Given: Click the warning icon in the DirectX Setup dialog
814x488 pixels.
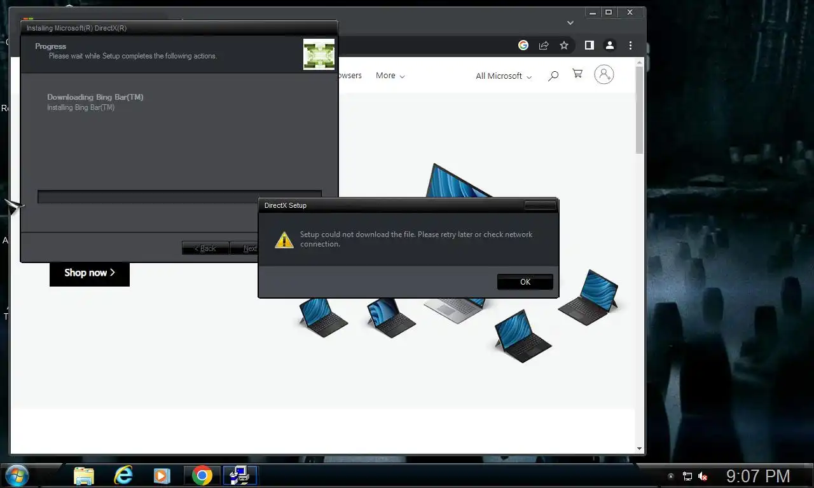Looking at the screenshot, I should coord(284,240).
